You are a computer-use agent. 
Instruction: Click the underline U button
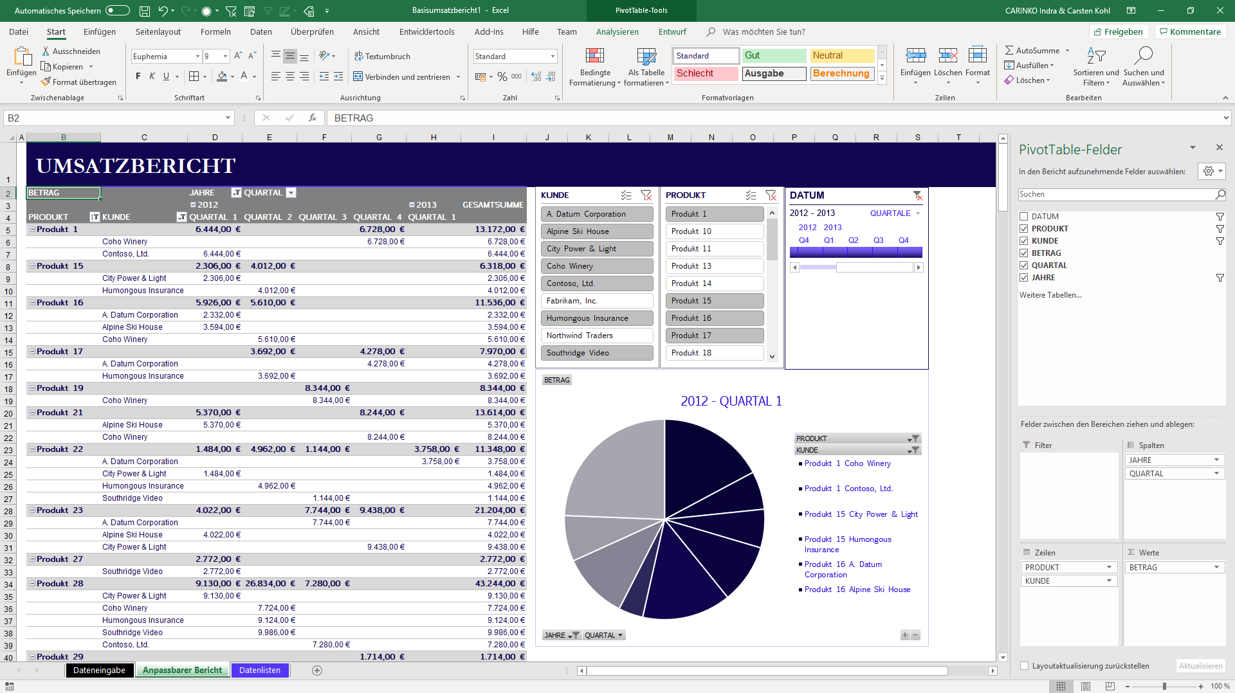[166, 76]
